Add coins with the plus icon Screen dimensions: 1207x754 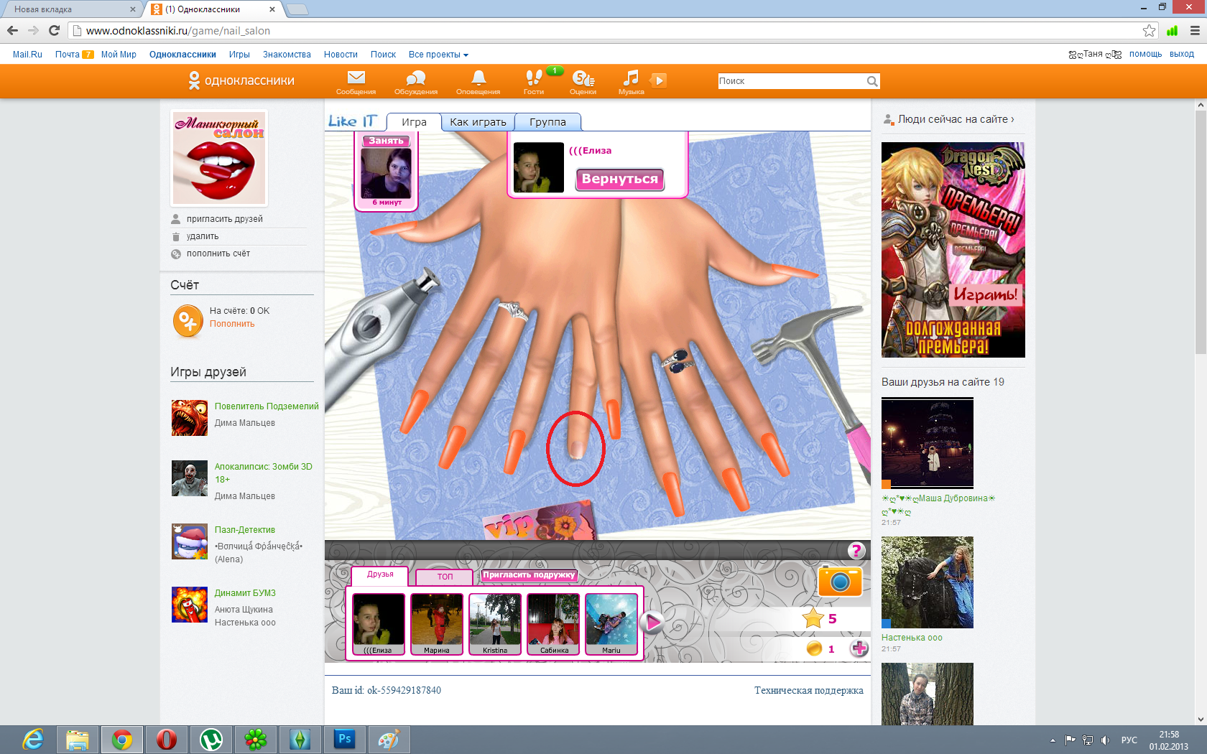(x=859, y=648)
